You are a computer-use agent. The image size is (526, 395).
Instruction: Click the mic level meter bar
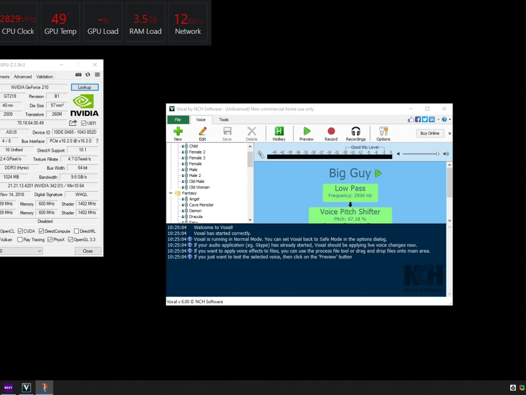click(329, 156)
